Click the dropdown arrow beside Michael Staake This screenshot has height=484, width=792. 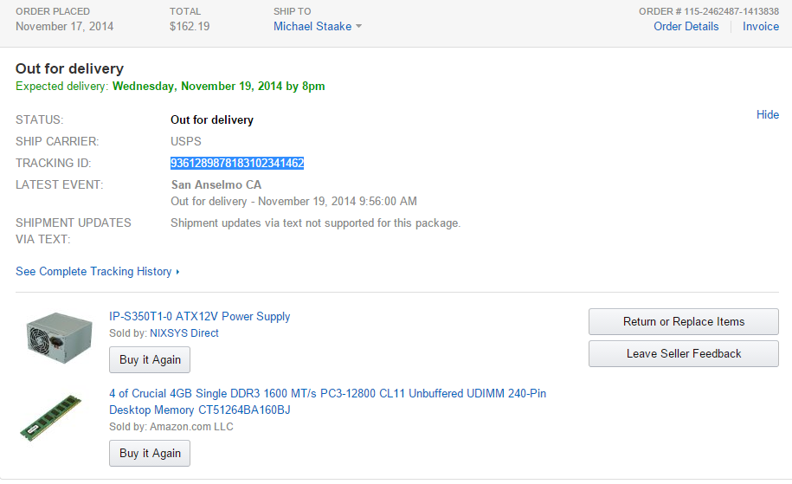[358, 27]
